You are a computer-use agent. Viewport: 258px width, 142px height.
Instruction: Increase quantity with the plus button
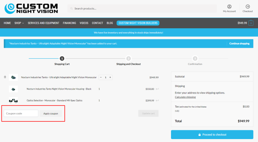tap(110, 77)
